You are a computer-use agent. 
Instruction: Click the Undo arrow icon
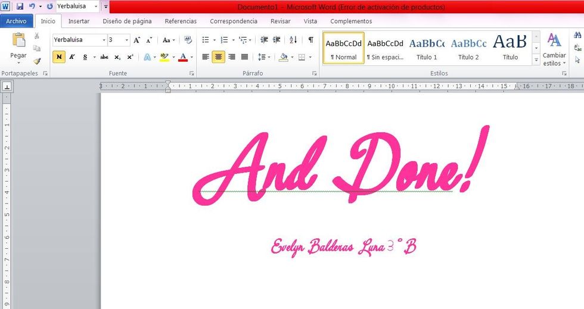(x=32, y=7)
